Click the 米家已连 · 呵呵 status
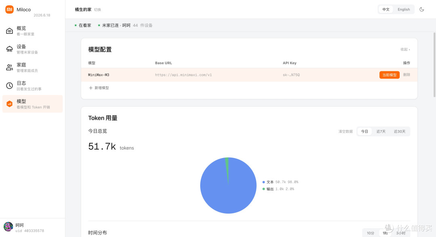This screenshot has width=436, height=237. (114, 25)
